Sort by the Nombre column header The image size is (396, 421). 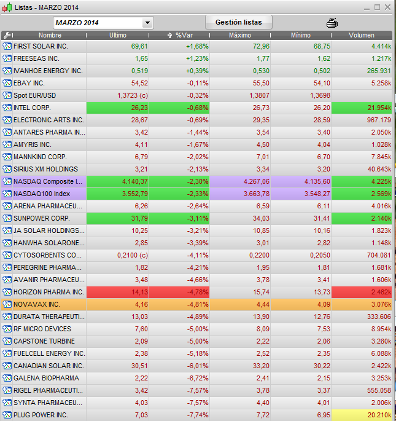[50, 35]
